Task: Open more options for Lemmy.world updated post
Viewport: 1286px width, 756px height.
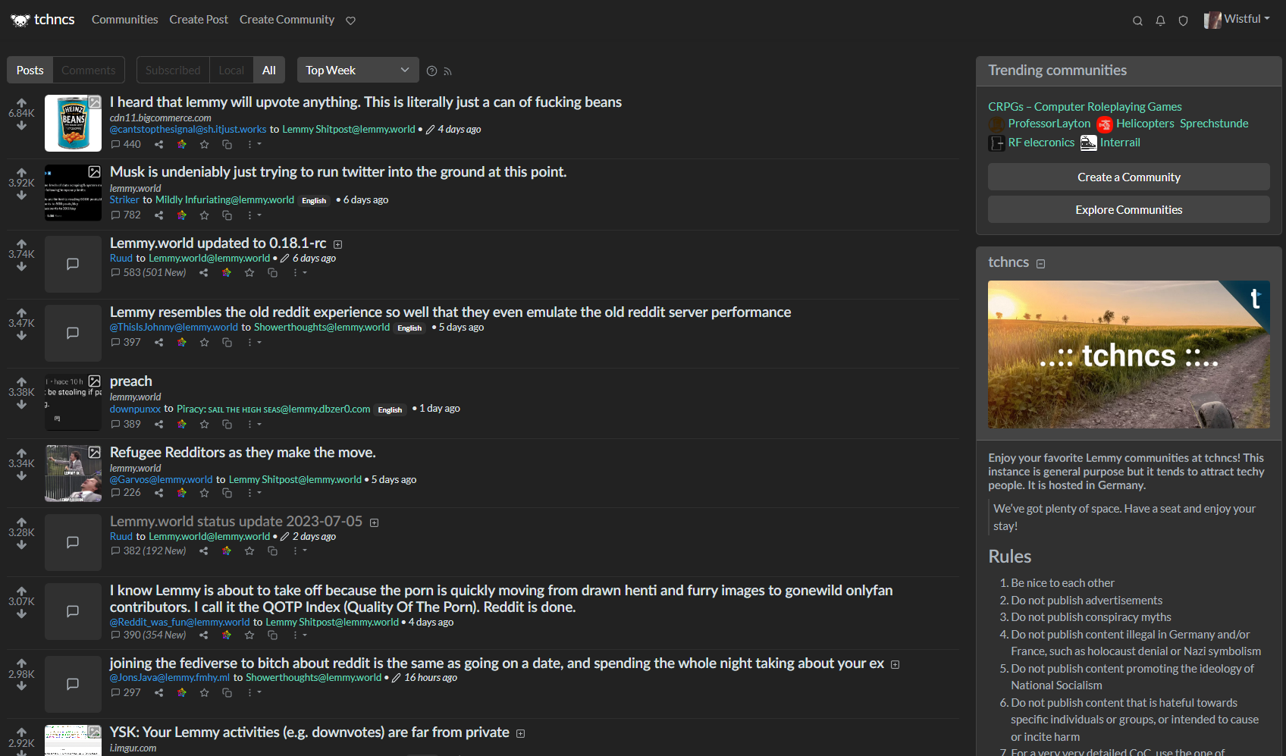Action: point(299,273)
